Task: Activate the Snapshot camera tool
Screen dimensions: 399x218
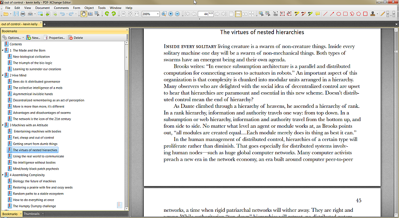Action: point(90,14)
